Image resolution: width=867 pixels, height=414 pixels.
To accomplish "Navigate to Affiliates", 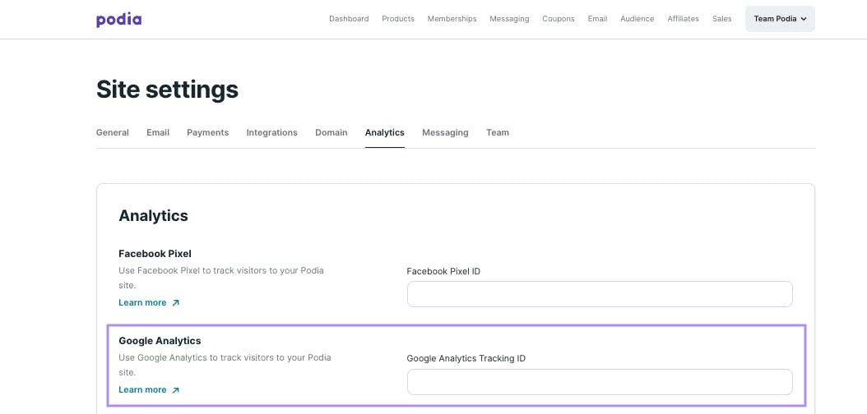I will [x=683, y=19].
